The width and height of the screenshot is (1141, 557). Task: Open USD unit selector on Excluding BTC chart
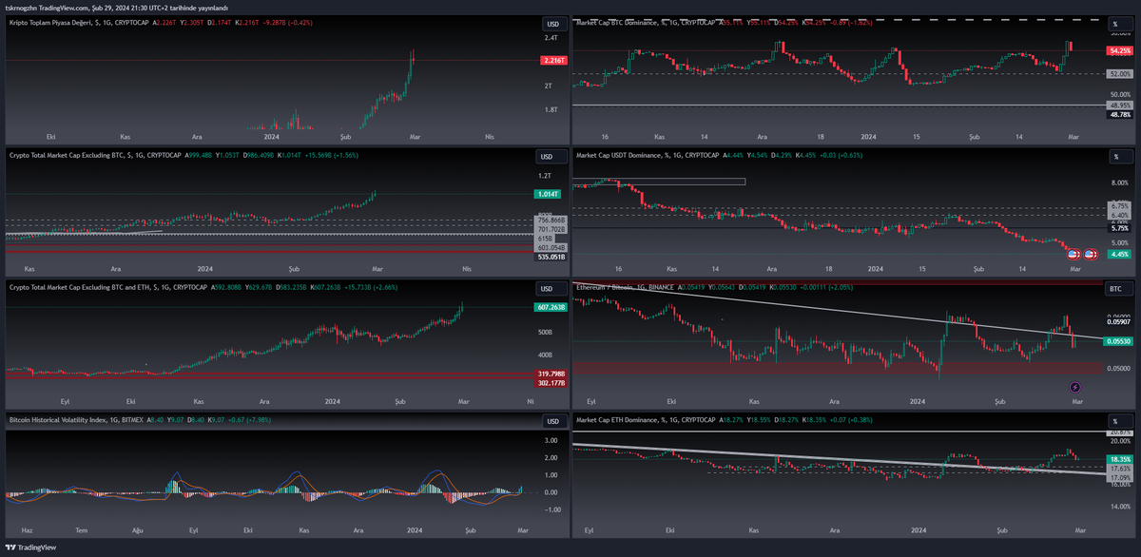pos(551,156)
